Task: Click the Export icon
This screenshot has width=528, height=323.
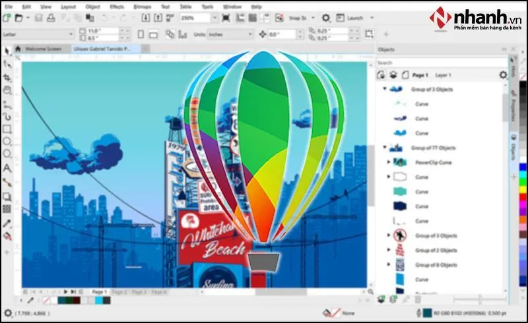Action: click(158, 18)
